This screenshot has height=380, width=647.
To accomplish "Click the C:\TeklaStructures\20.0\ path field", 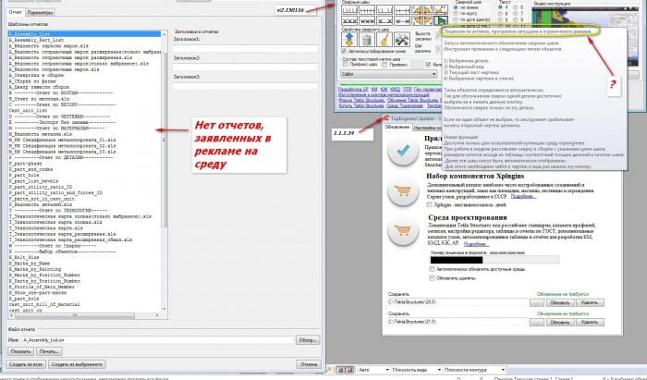I will pos(458,302).
